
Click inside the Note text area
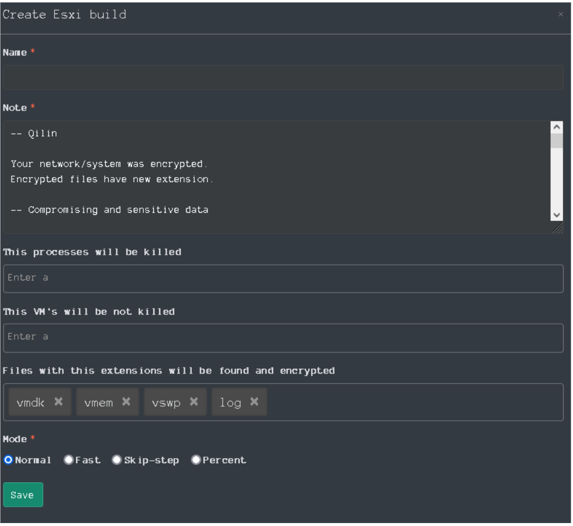pos(275,175)
